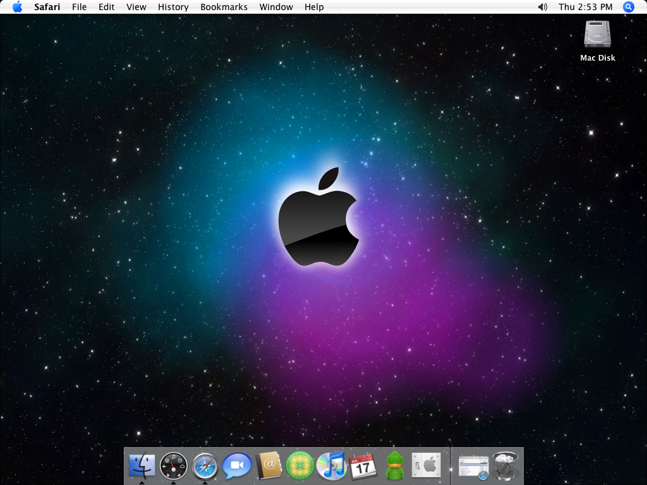This screenshot has height=485, width=647.
Task: Click the minimized Safari window in Dock
Action: click(x=474, y=467)
